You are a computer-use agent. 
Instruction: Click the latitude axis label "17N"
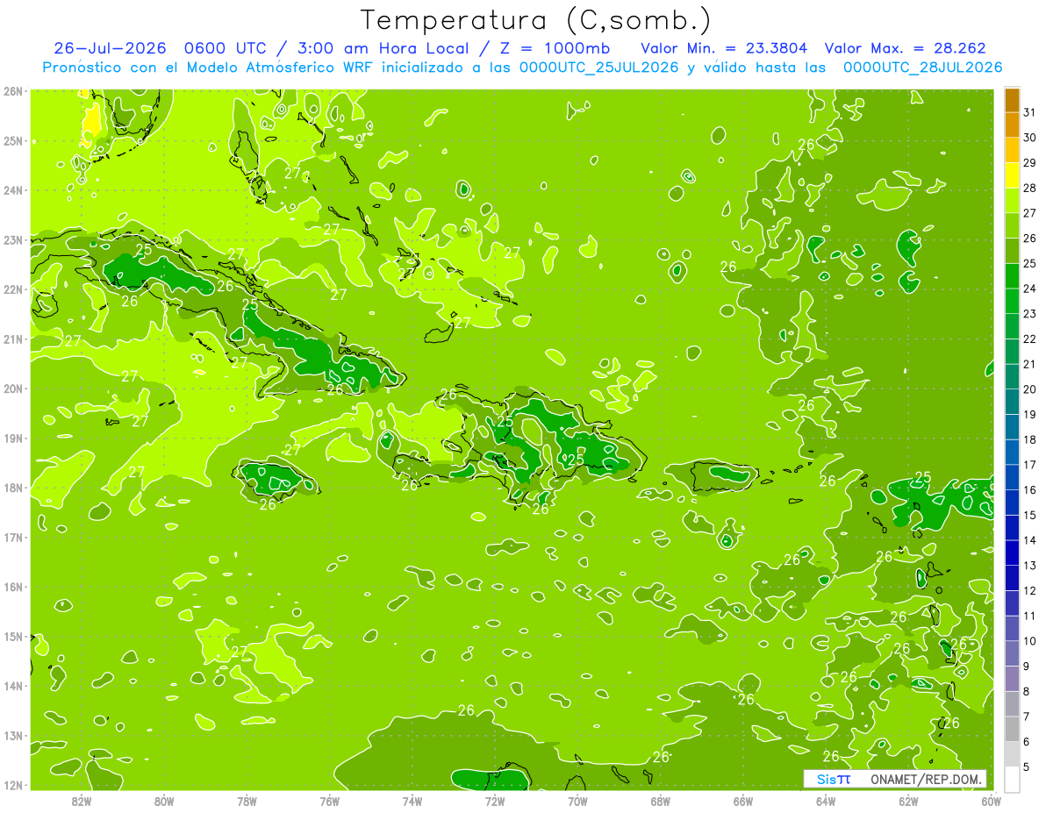pos(13,538)
